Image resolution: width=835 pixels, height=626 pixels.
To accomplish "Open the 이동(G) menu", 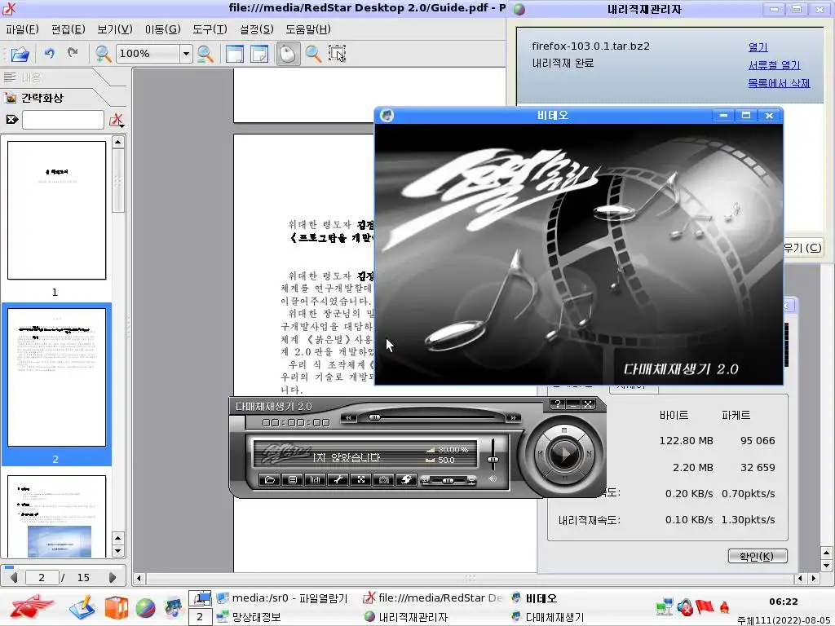I will point(162,29).
